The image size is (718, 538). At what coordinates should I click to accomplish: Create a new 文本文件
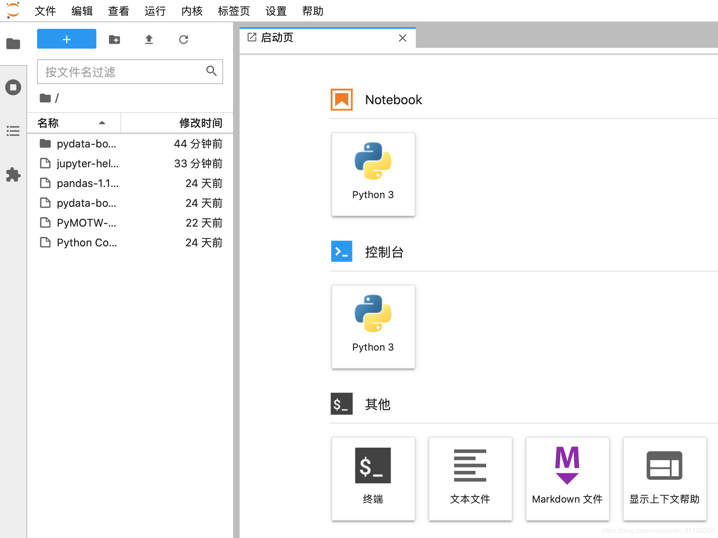pyautogui.click(x=470, y=479)
